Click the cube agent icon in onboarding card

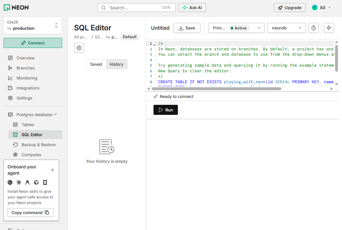[x=36, y=182]
